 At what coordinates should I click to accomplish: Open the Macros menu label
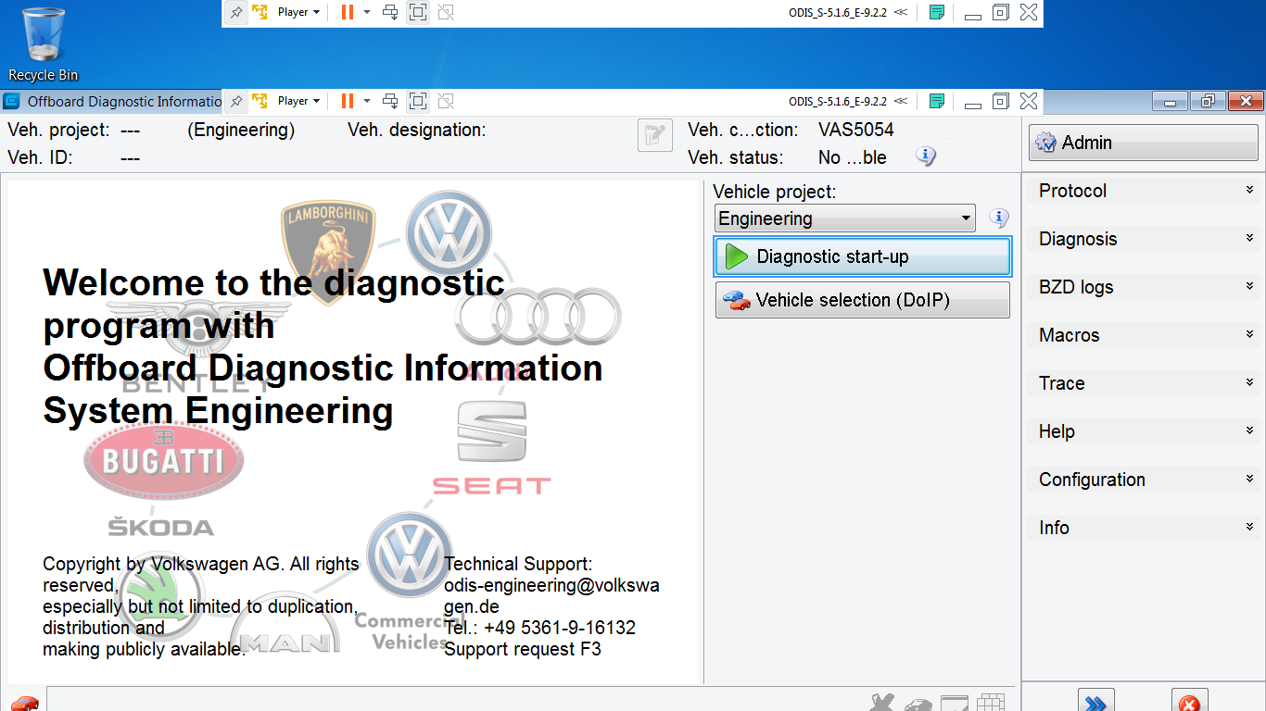1069,335
